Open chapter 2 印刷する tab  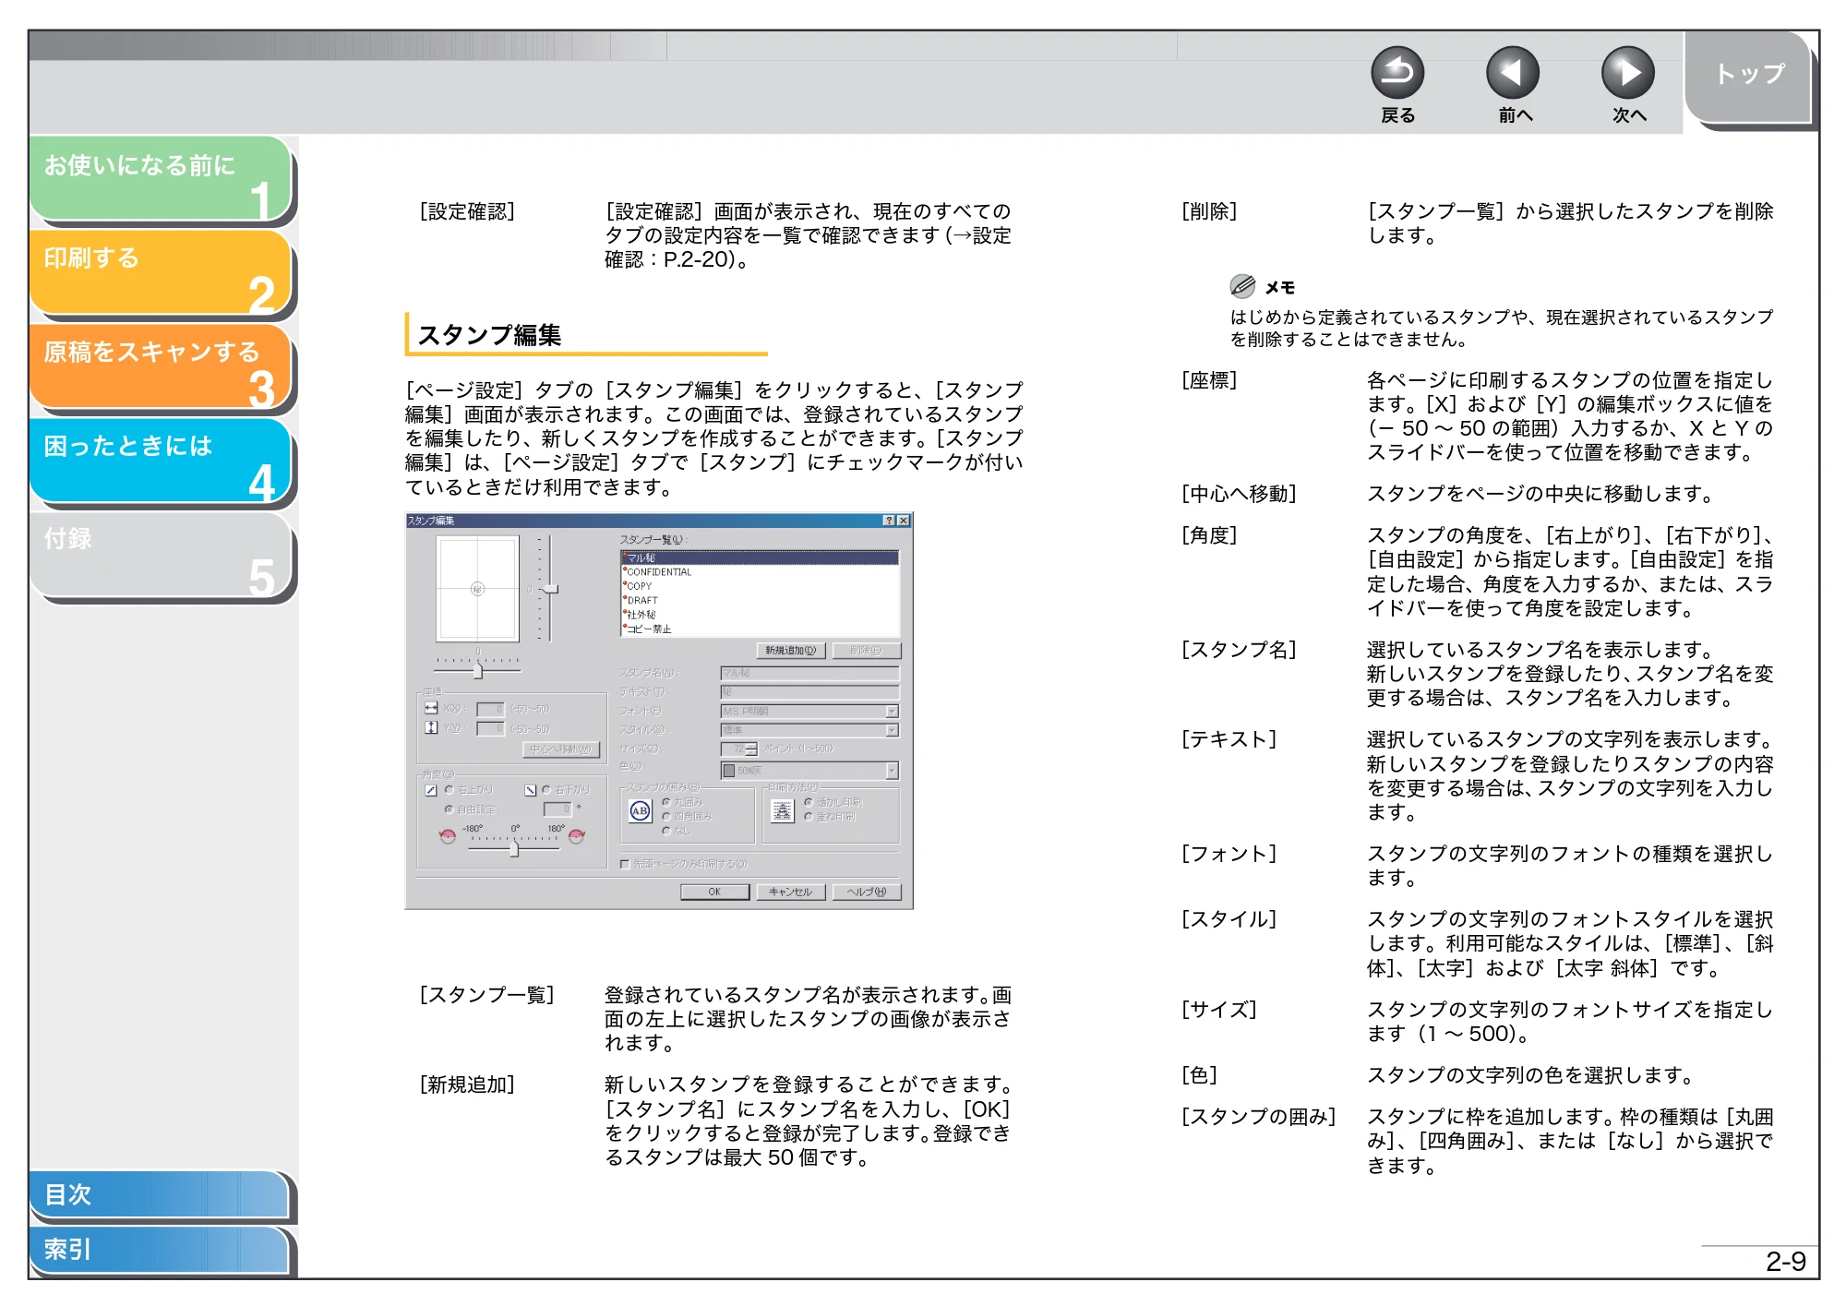point(161,272)
